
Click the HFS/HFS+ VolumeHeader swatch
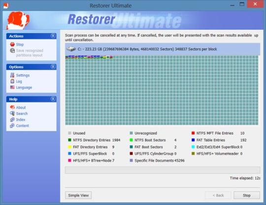pyautogui.click(x=193, y=153)
